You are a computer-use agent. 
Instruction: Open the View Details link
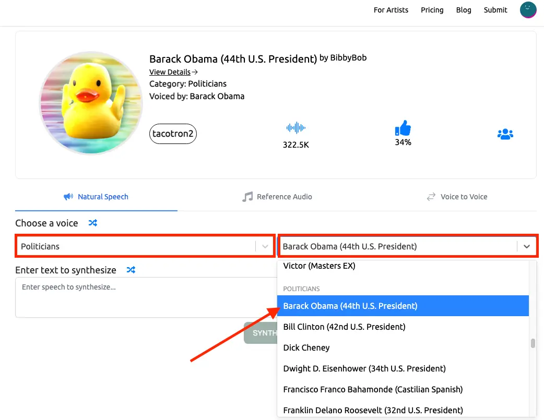[x=173, y=72]
